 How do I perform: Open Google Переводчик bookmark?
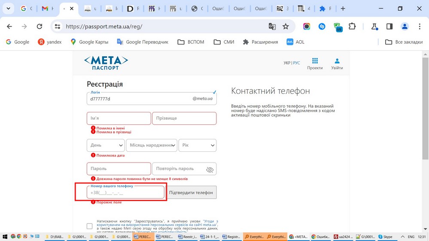pyautogui.click(x=143, y=42)
